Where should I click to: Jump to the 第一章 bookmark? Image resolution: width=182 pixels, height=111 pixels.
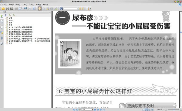pyautogui.click(x=21, y=27)
